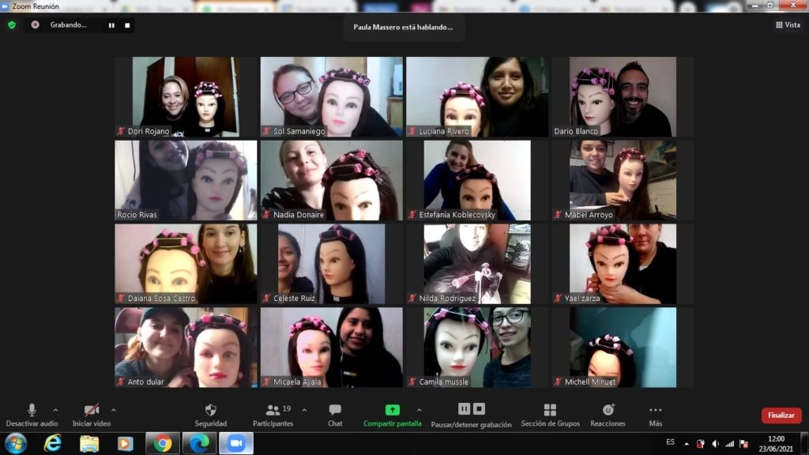Click the green encryption shield icon

coord(12,24)
